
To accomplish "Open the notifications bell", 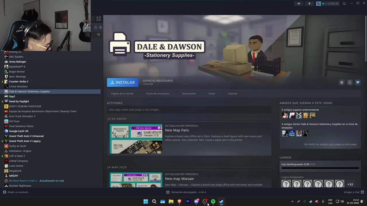I will coord(309,3).
